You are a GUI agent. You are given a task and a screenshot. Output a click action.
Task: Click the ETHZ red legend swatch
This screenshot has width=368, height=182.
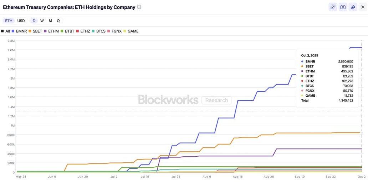pyautogui.click(x=78, y=31)
